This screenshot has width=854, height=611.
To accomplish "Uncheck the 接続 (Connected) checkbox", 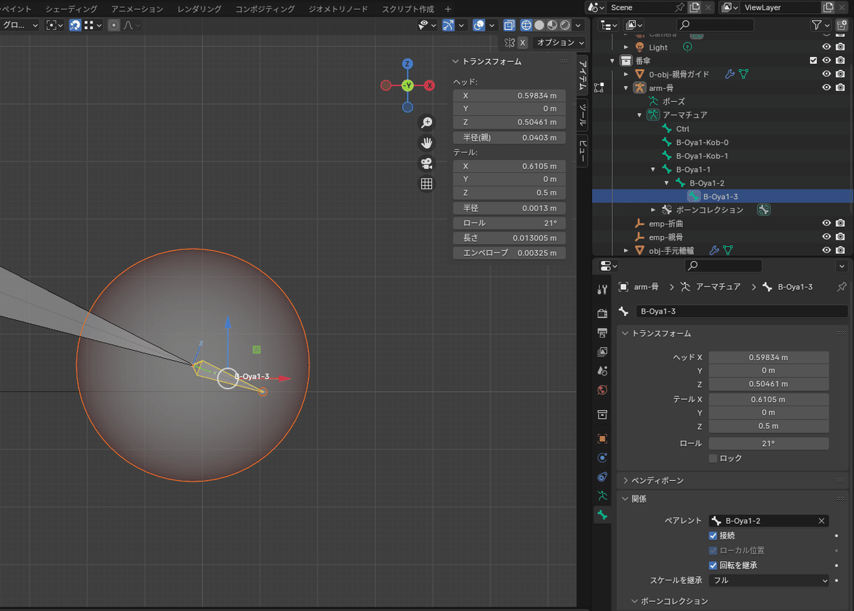I will [713, 536].
